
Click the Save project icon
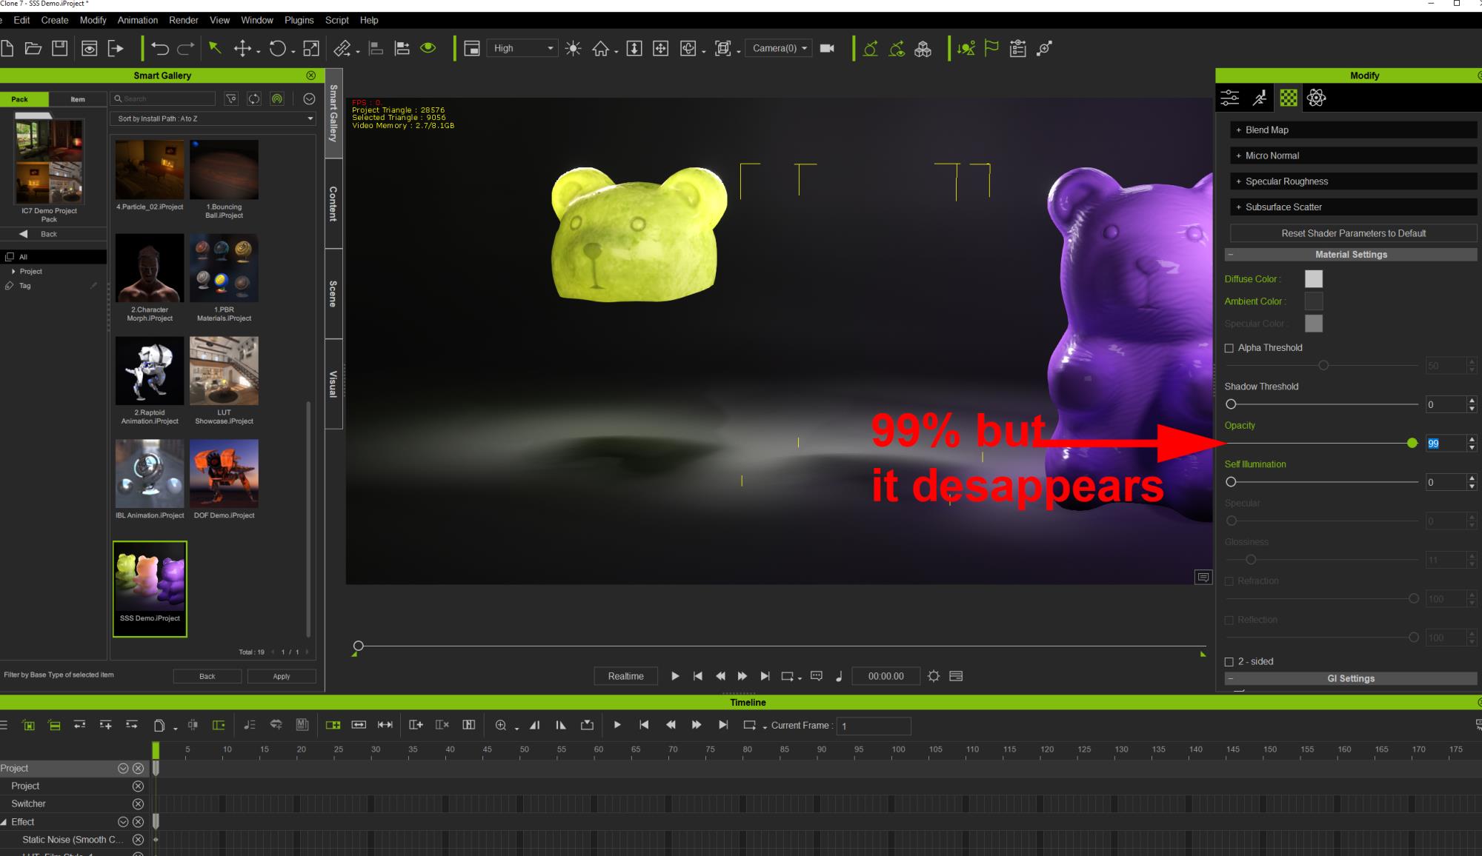[x=60, y=48]
